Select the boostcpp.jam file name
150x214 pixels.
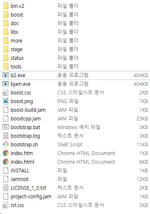[x=26, y=119]
